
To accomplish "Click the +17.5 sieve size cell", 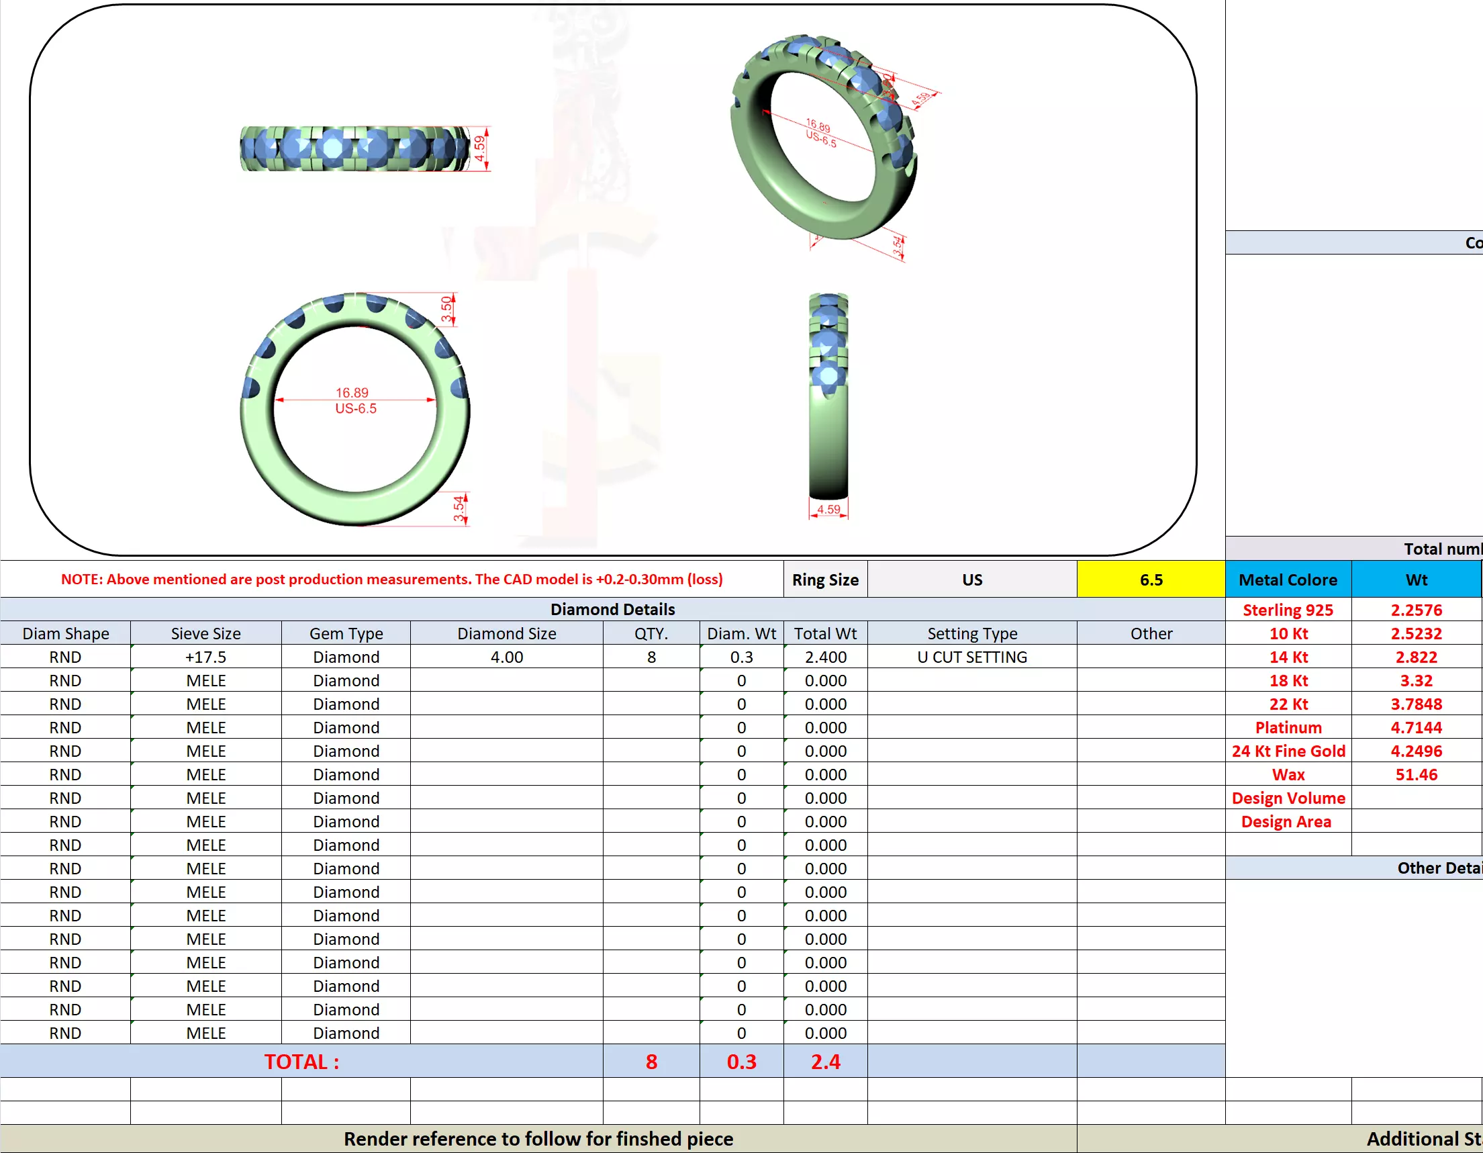I will (205, 657).
